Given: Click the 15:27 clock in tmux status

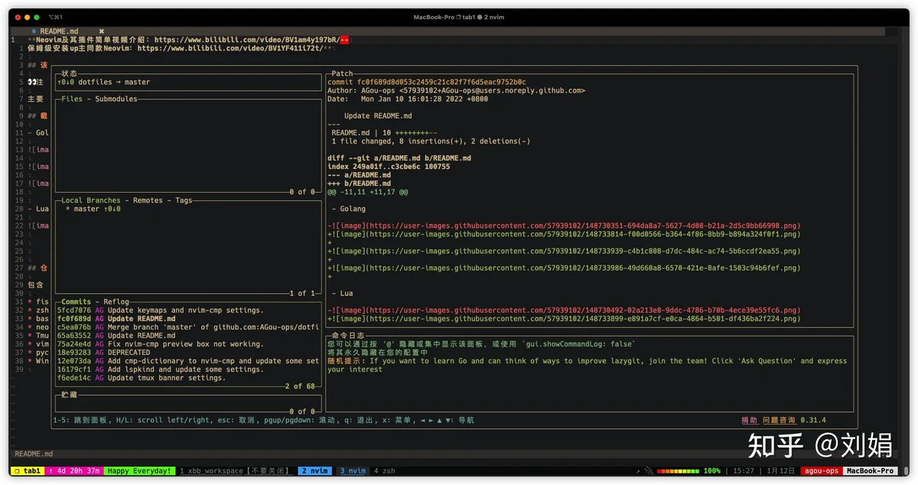Looking at the screenshot, I should [x=743, y=471].
